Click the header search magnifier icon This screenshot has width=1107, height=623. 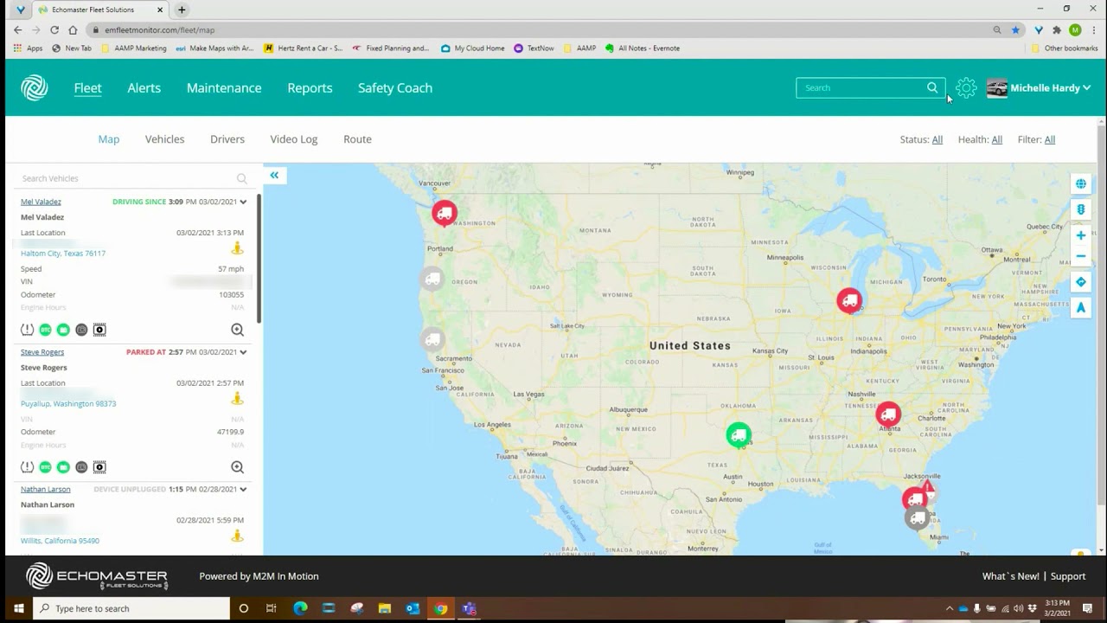(x=932, y=87)
